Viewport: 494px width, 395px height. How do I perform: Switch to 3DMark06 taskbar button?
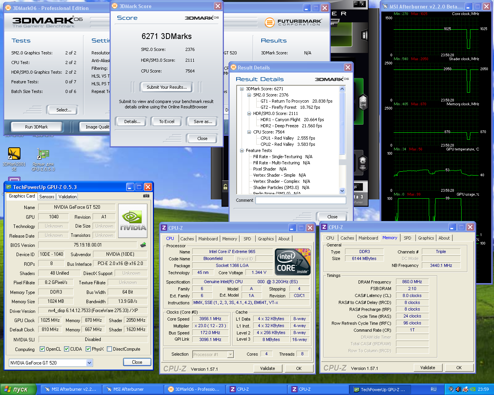coord(195,389)
